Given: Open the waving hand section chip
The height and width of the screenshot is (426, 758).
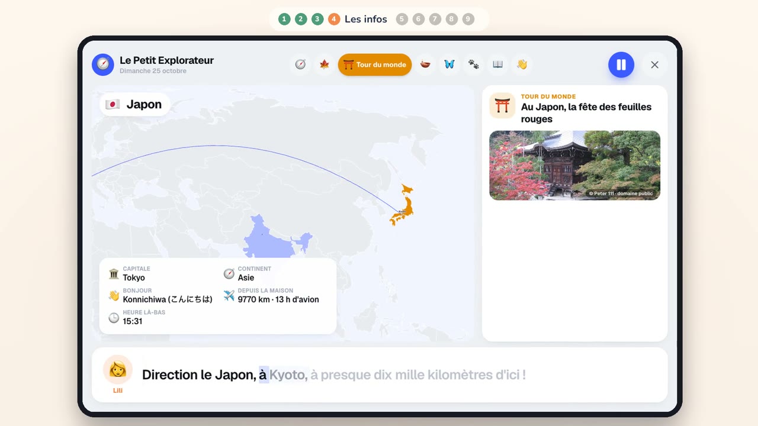Looking at the screenshot, I should (x=522, y=64).
